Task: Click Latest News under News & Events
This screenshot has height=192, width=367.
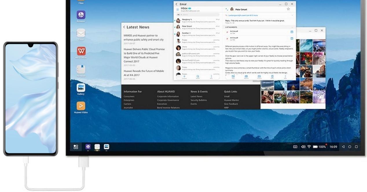Action: (x=197, y=96)
